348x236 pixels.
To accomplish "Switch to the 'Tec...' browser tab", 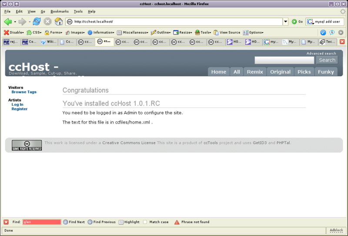I will pyautogui.click(x=328, y=42).
